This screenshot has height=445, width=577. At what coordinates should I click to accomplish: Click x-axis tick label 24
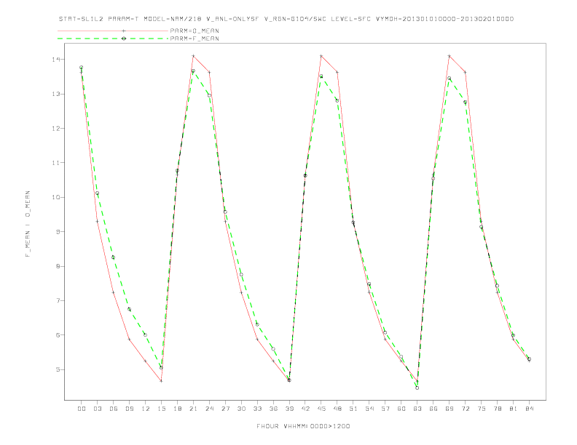pyautogui.click(x=209, y=409)
